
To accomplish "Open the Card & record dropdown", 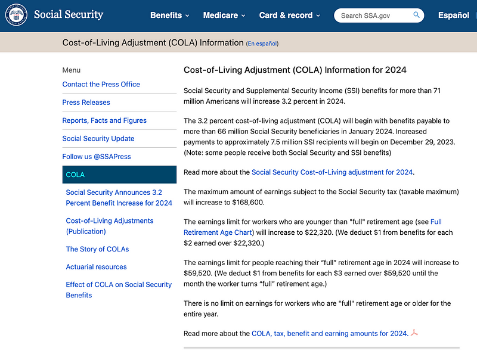I will coord(290,15).
